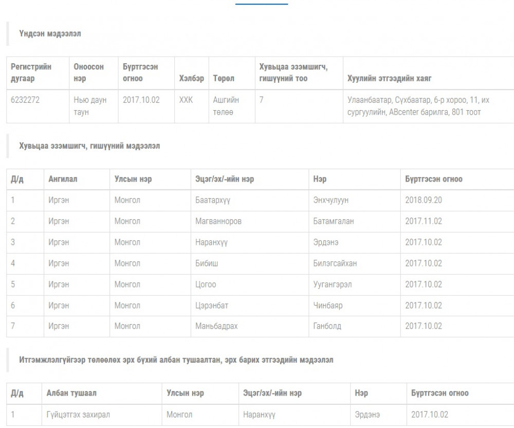The height and width of the screenshot is (428, 514).
Task: Click the Хуулийн этгээдийн хаяг column header
Action: [390, 79]
